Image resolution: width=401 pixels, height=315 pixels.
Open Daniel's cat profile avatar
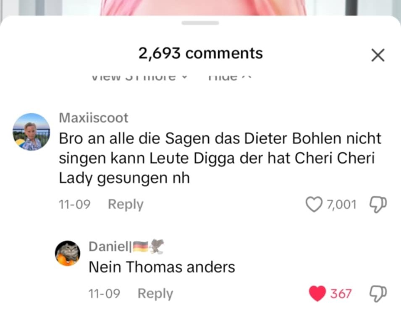[68, 253]
